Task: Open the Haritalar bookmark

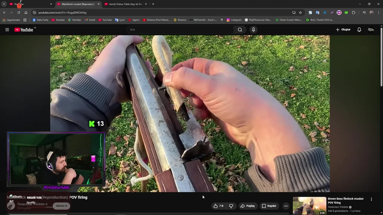Action: pyautogui.click(x=75, y=20)
